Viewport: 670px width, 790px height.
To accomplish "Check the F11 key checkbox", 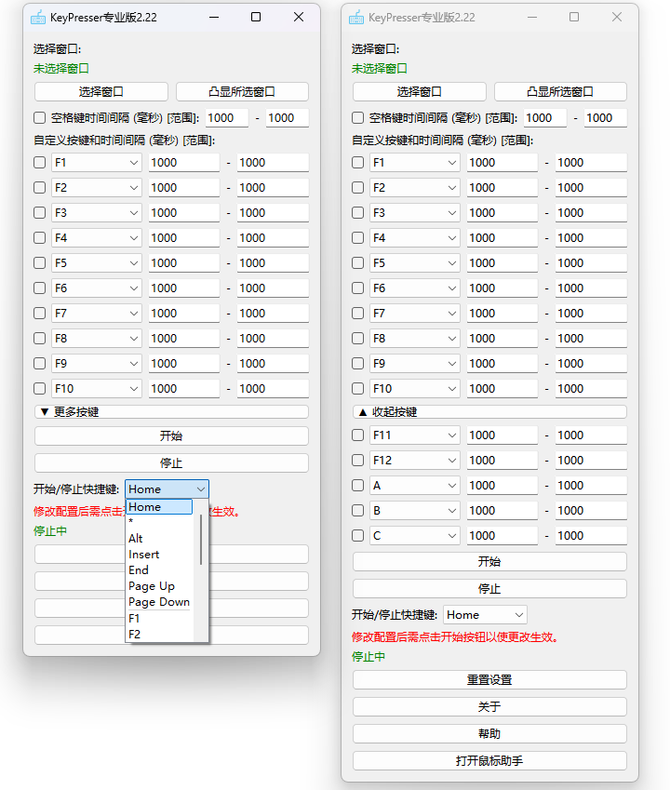I will tap(357, 435).
